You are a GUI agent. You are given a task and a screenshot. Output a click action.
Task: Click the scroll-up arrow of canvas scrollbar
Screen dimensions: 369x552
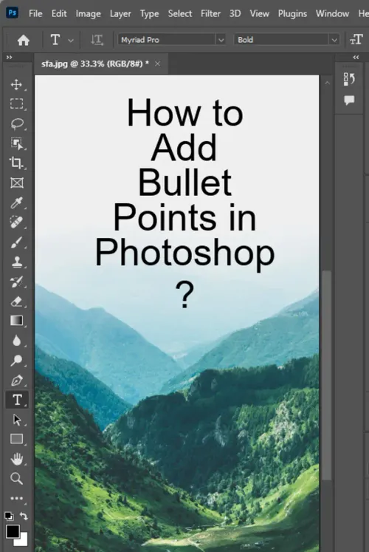coord(327,83)
